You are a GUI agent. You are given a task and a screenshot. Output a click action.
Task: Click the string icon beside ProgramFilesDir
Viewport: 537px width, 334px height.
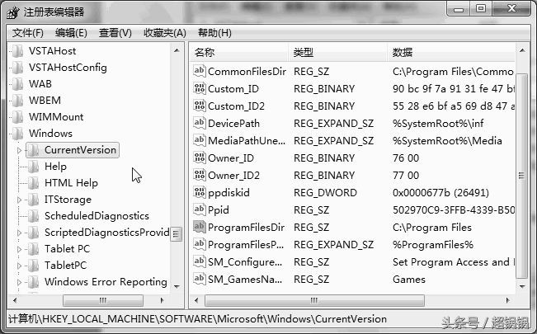(x=200, y=227)
